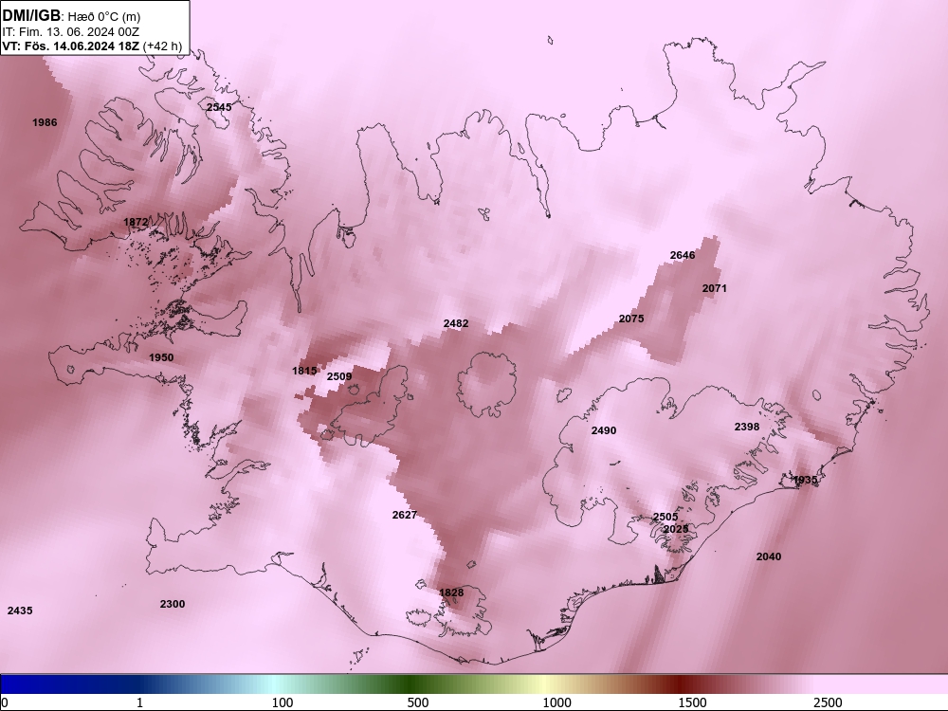Click the 1000 tick label on the legend
This screenshot has width=948, height=711.
coord(556,702)
